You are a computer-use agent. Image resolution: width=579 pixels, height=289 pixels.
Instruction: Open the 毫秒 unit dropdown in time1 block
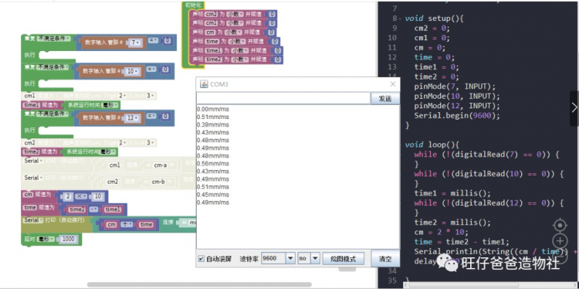110,105
